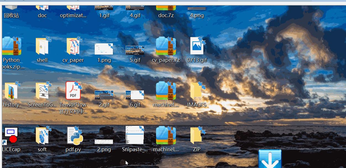Click the 4.png file label

[197, 15]
